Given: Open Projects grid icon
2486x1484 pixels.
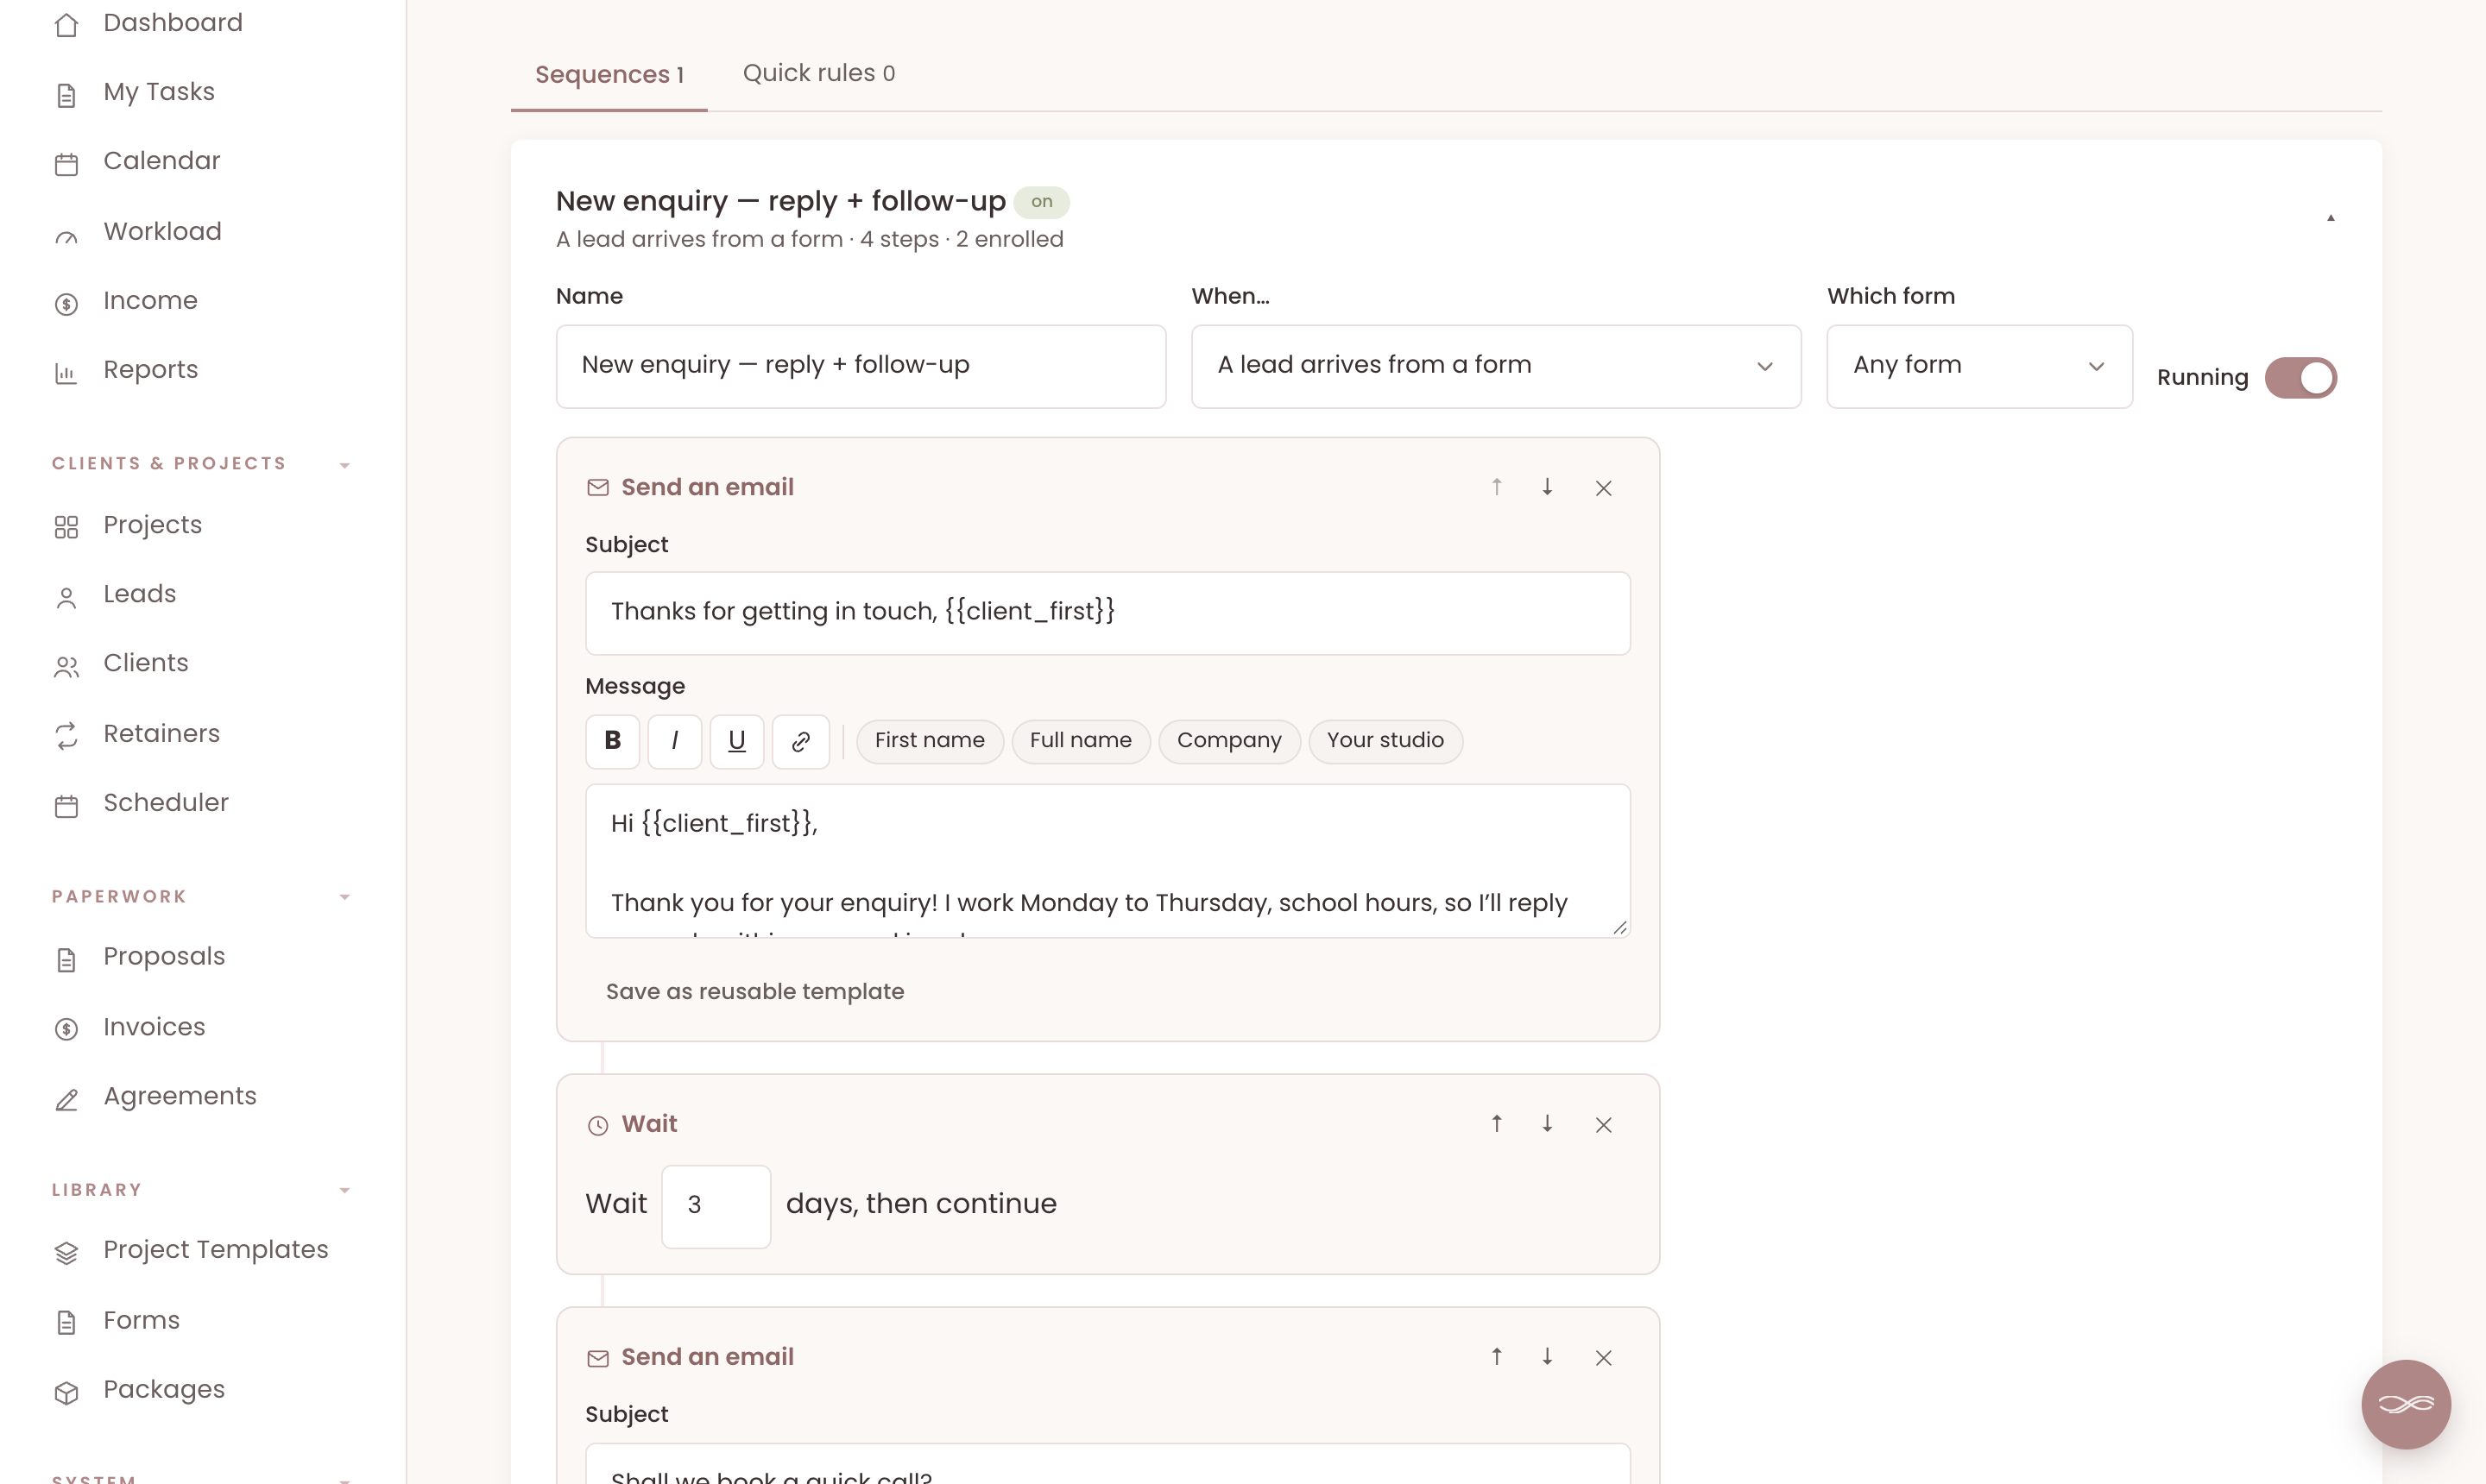Looking at the screenshot, I should click(66, 528).
